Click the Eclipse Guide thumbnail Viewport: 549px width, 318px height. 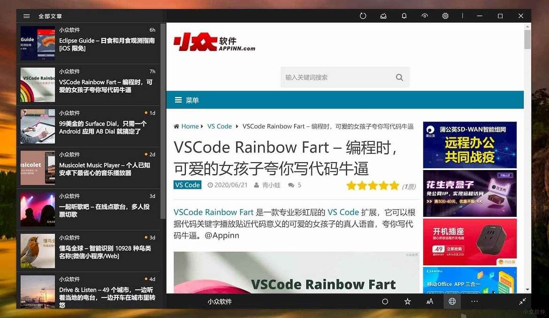click(x=38, y=44)
